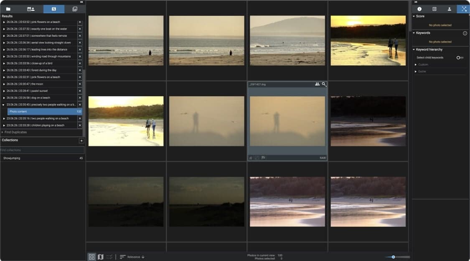Remove 'the moon' search result
Viewport: 470px width, 261px height.
[x=80, y=84]
